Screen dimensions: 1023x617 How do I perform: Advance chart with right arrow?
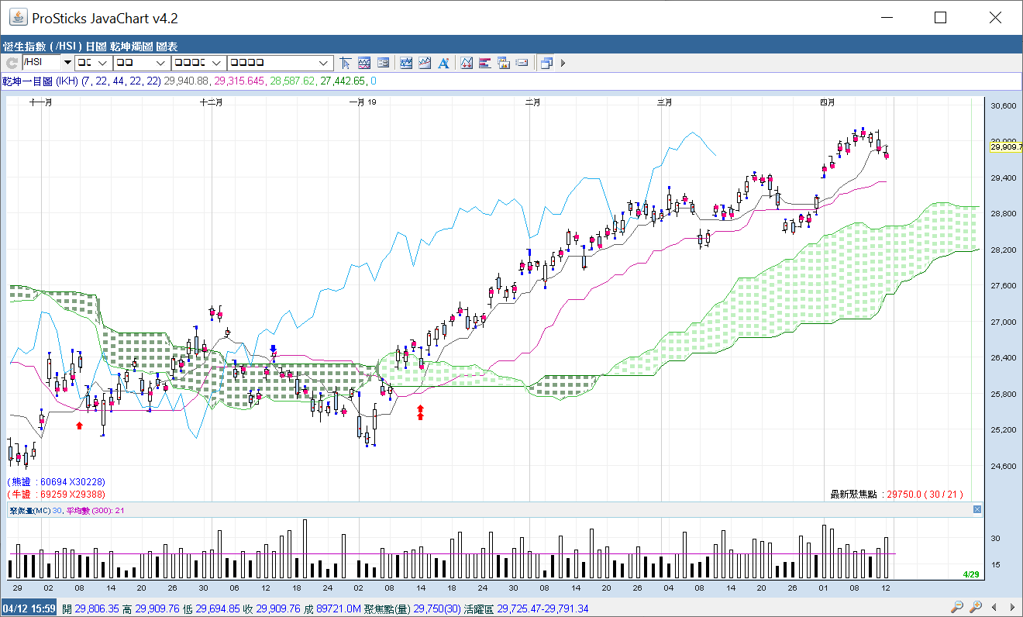1011,607
